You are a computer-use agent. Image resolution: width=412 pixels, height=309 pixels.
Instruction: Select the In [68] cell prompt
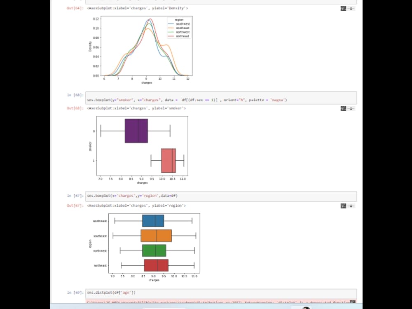point(75,95)
